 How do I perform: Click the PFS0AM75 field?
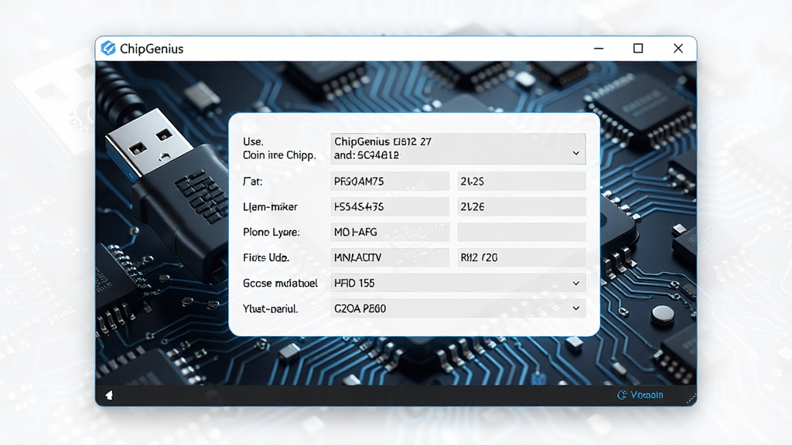tap(390, 181)
